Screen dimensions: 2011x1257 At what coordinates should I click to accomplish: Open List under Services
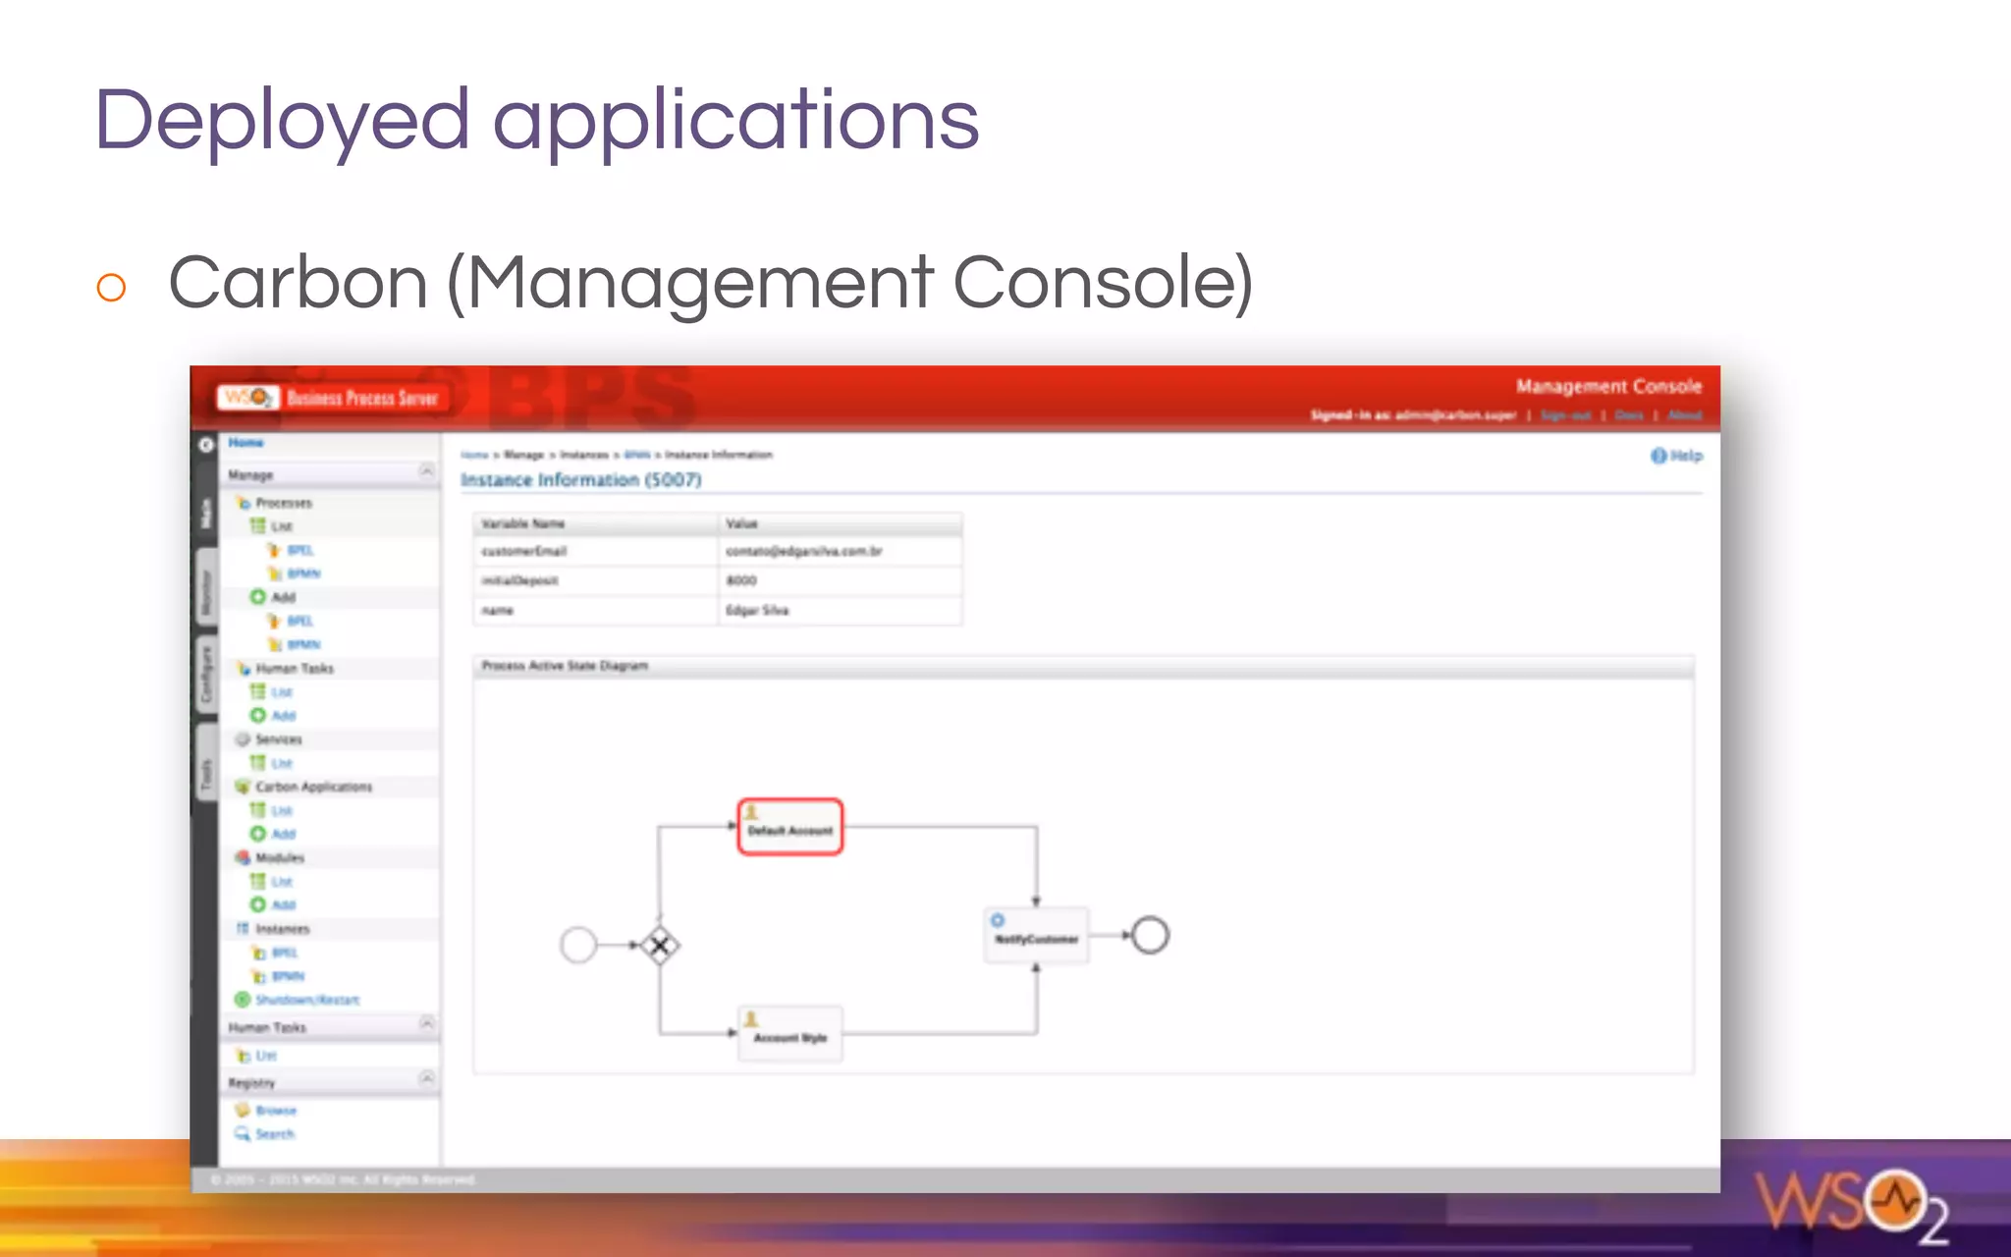pos(282,763)
